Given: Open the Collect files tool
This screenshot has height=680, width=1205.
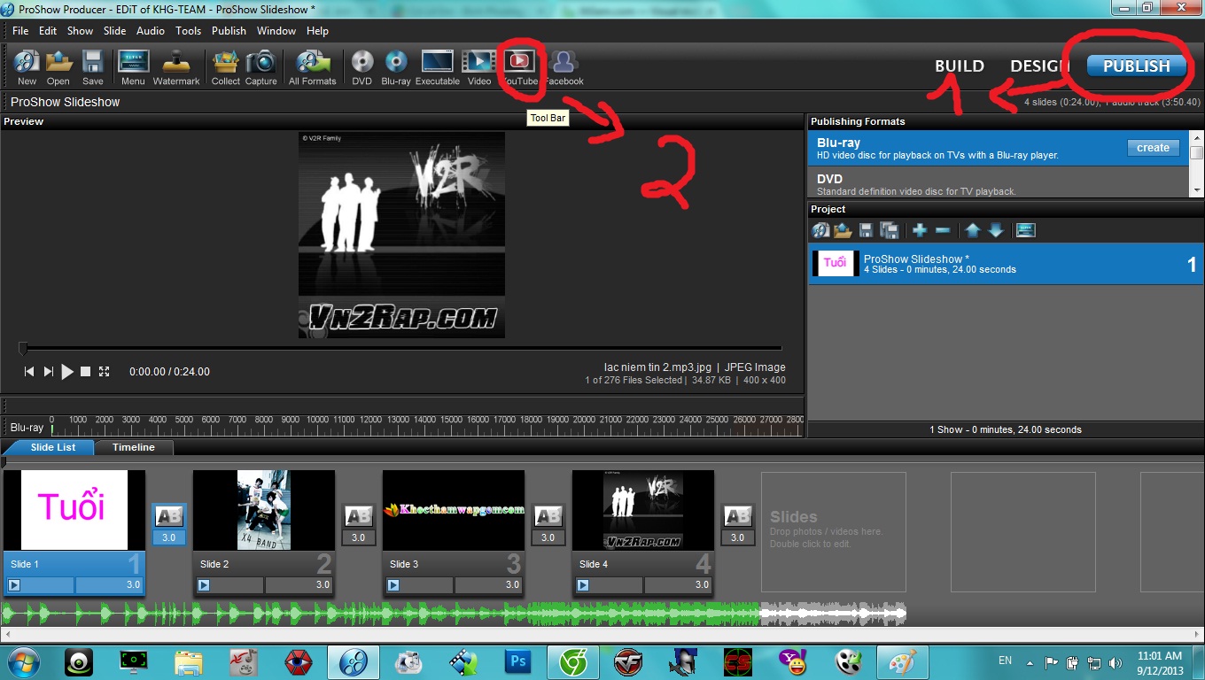Looking at the screenshot, I should [x=225, y=64].
